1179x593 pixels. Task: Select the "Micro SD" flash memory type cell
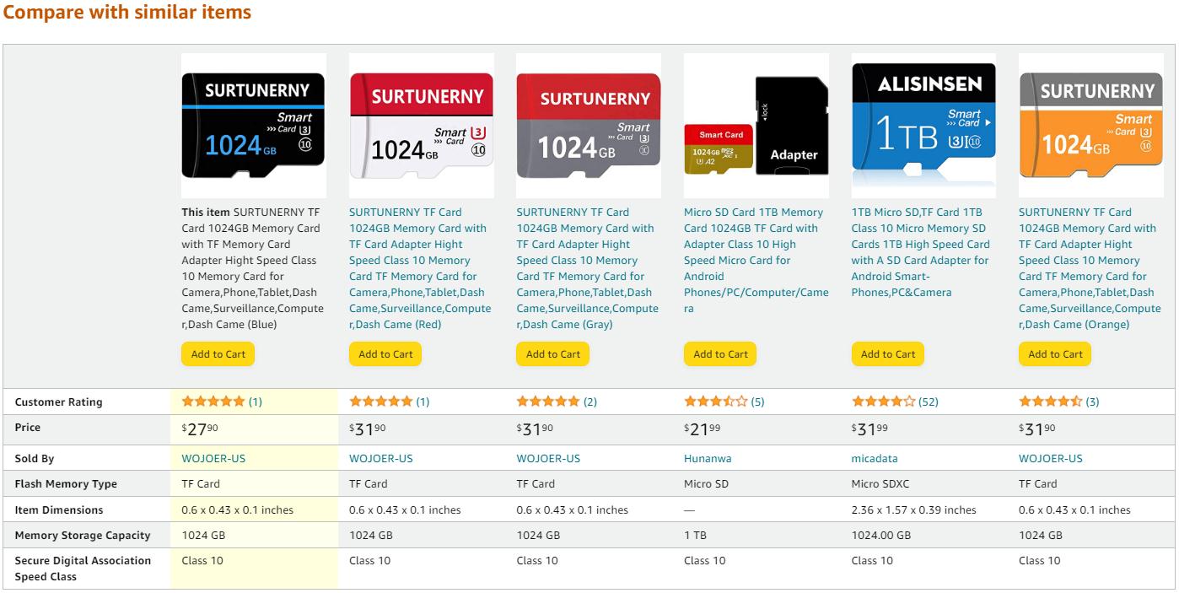706,484
